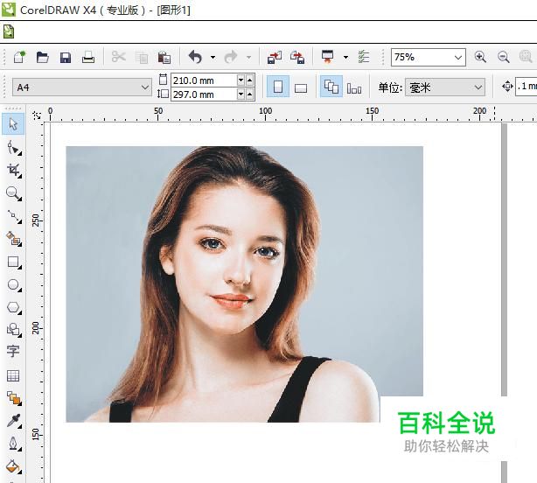Pick the Ellipse tool
This screenshot has height=483, width=537.
pos(13,284)
